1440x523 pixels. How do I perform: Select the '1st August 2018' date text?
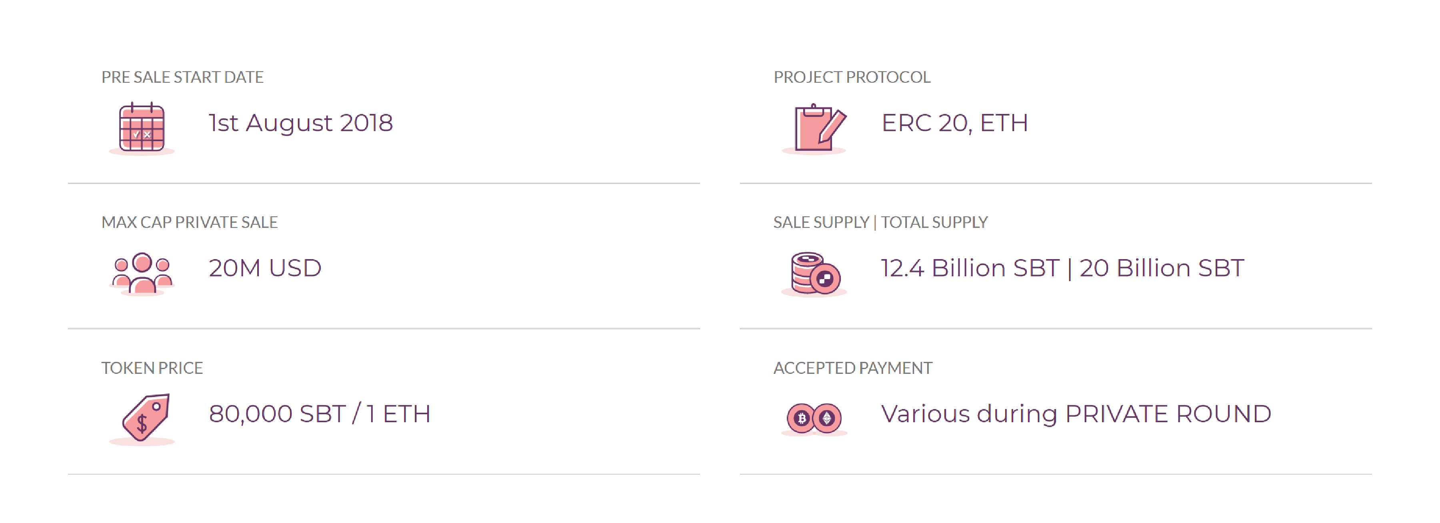301,124
